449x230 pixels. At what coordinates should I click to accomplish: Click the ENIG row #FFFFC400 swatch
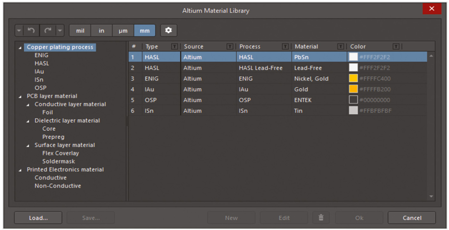pos(353,78)
